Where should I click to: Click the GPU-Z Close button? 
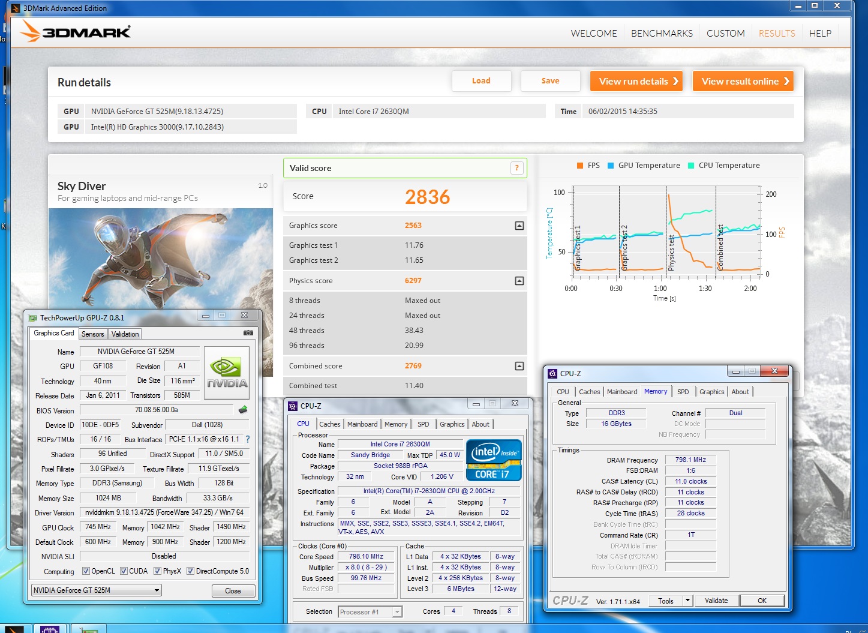[x=233, y=591]
